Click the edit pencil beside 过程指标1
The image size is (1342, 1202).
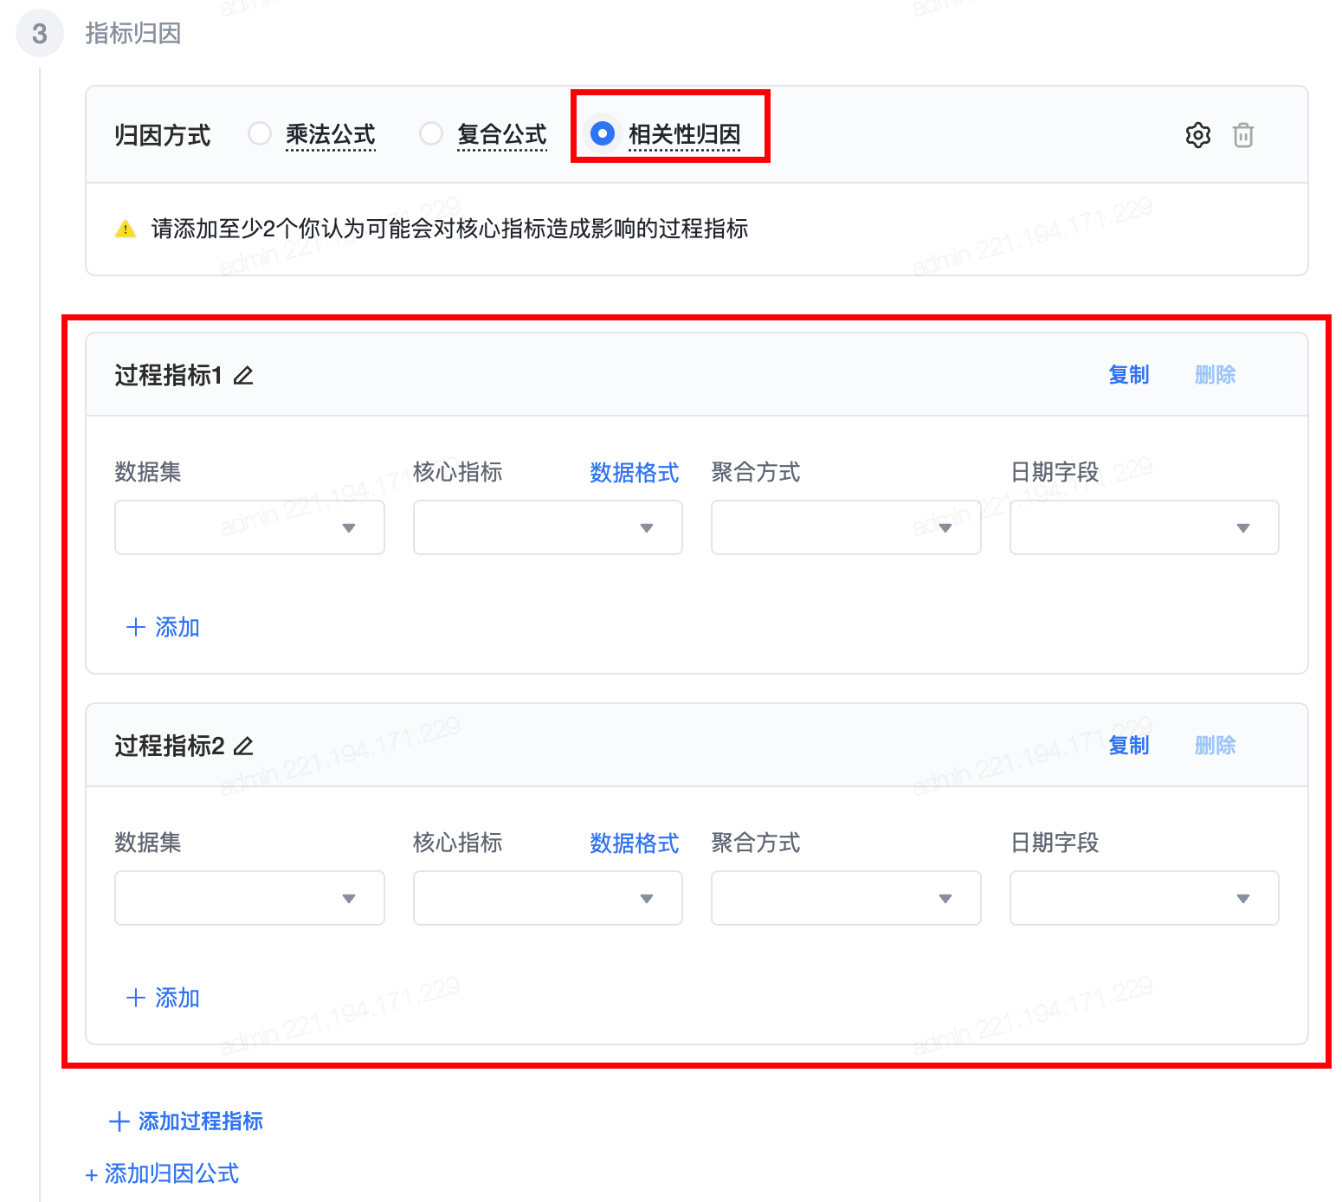coord(244,376)
